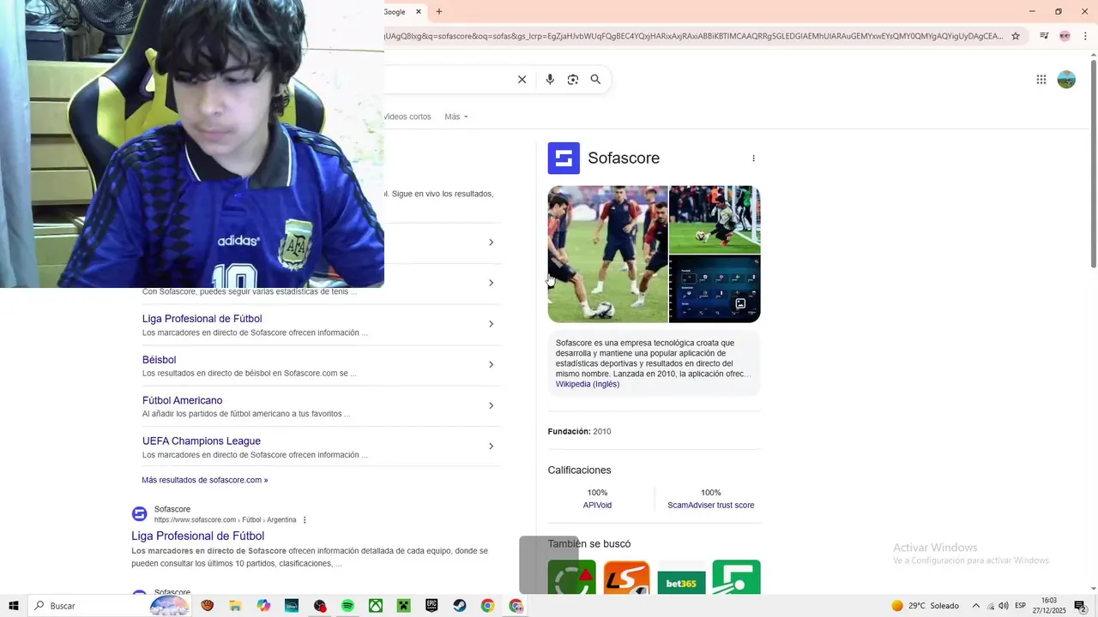Open Steam from the taskbar
The width and height of the screenshot is (1098, 617).
[460, 606]
